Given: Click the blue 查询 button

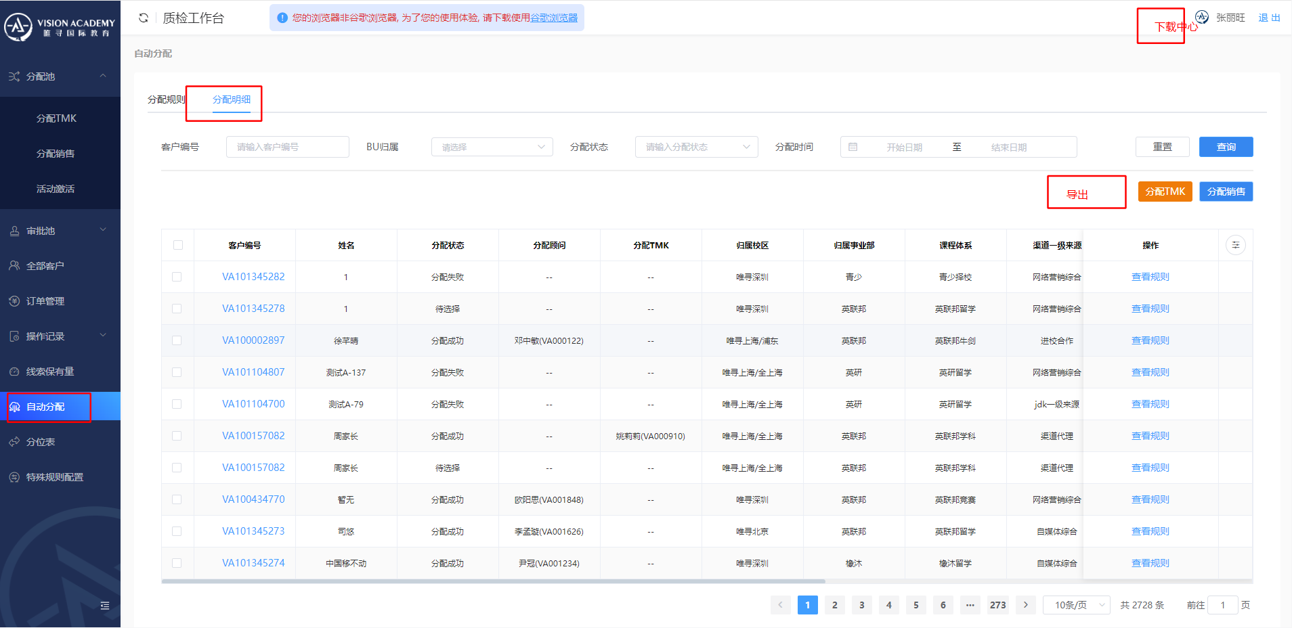Looking at the screenshot, I should [1226, 147].
